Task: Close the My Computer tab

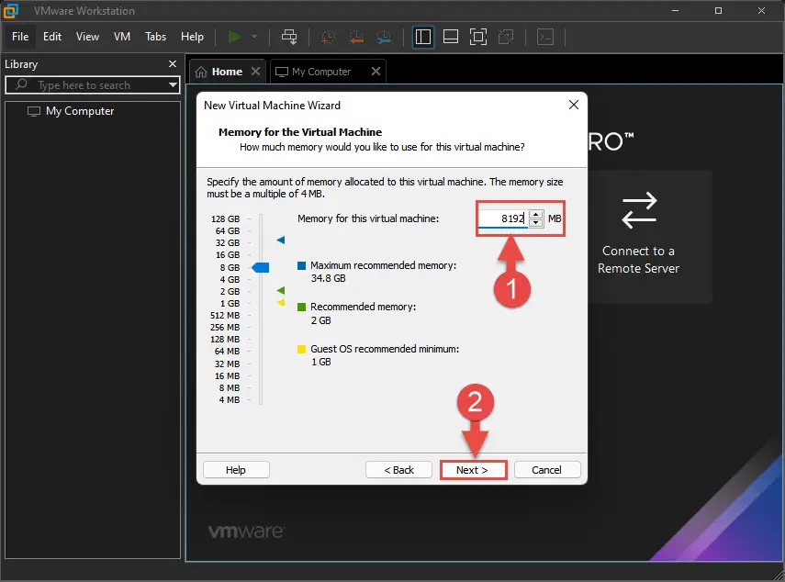Action: tap(376, 71)
